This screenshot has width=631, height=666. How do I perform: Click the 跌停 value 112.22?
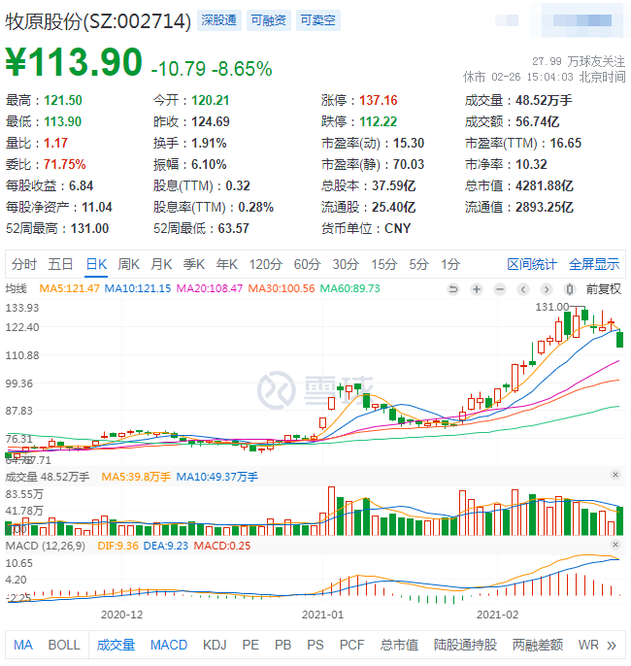tap(379, 121)
